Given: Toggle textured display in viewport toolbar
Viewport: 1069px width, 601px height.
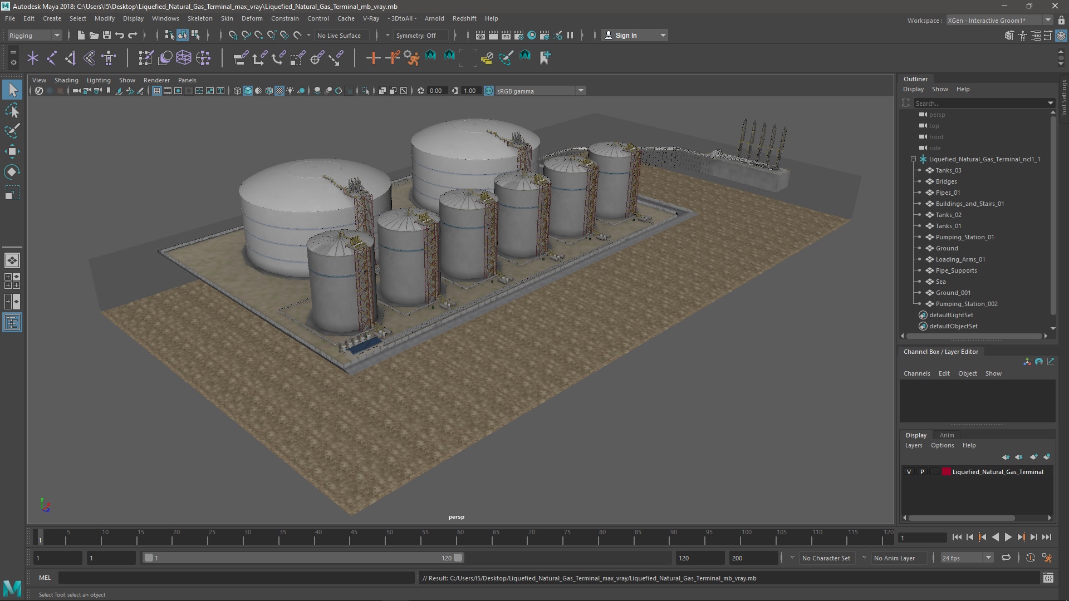Looking at the screenshot, I should click(x=279, y=91).
